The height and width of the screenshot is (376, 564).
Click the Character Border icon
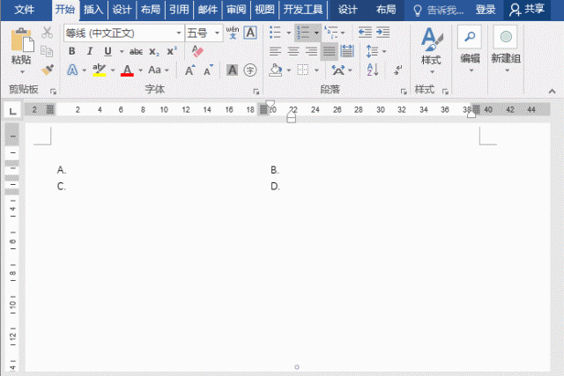(x=250, y=33)
